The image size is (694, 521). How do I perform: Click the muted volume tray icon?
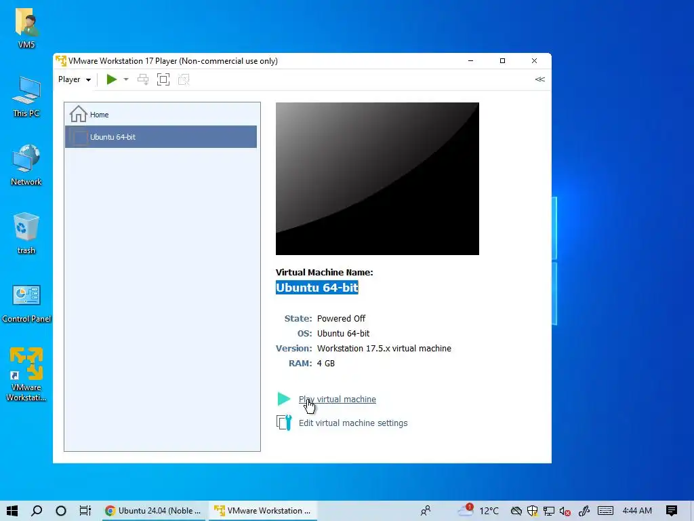click(565, 511)
